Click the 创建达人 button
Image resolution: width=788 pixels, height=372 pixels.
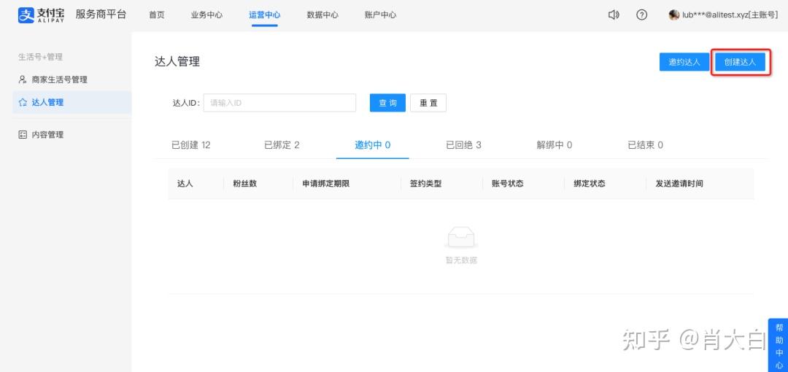(741, 62)
